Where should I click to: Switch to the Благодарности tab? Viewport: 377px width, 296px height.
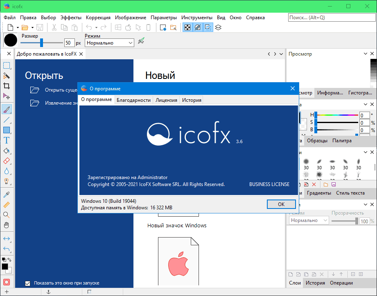click(x=134, y=100)
